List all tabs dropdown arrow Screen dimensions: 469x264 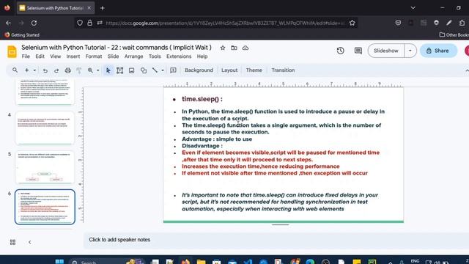coord(413,8)
